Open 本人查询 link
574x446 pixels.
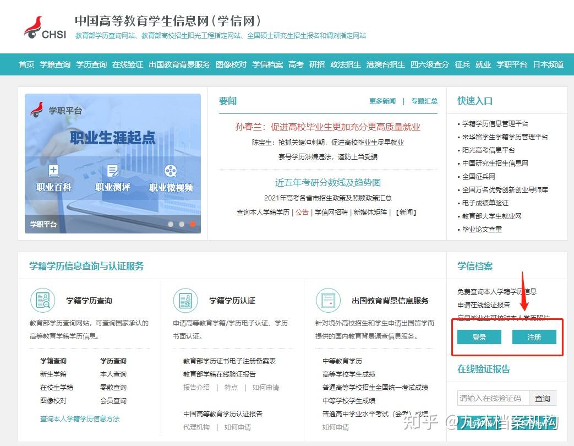113,374
